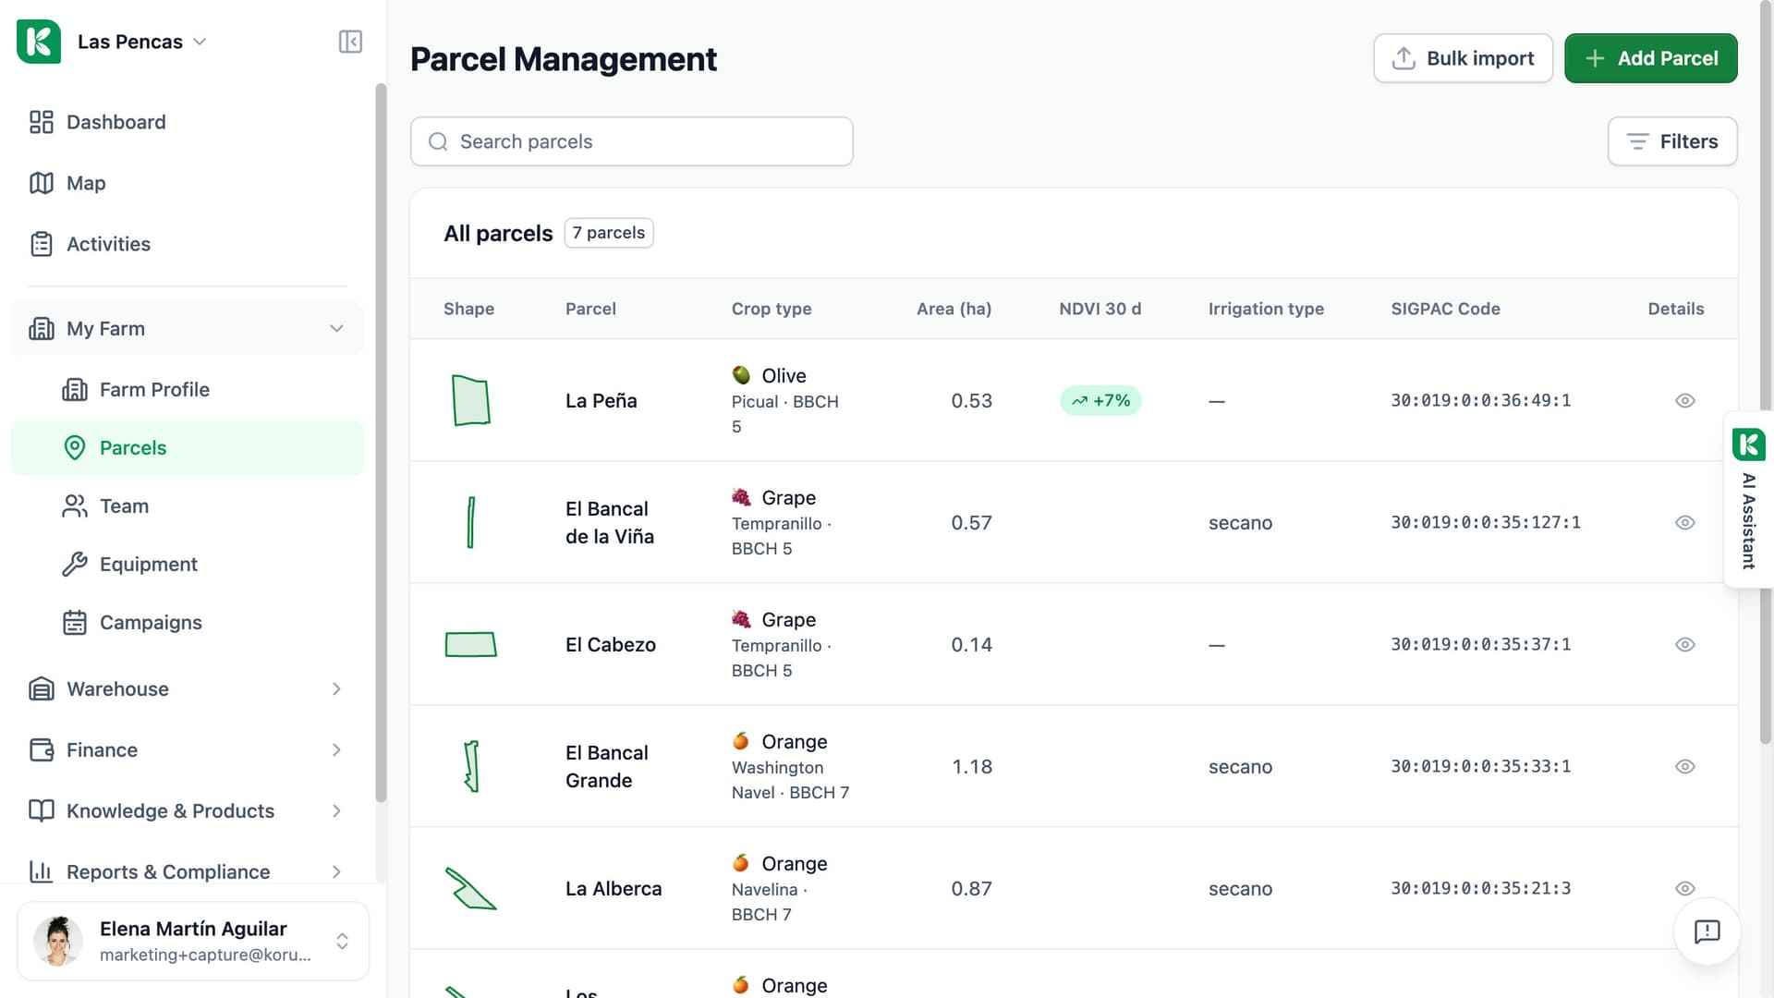The width and height of the screenshot is (1774, 998).
Task: Click La Alberca parcel shape thumbnail
Action: click(x=470, y=888)
